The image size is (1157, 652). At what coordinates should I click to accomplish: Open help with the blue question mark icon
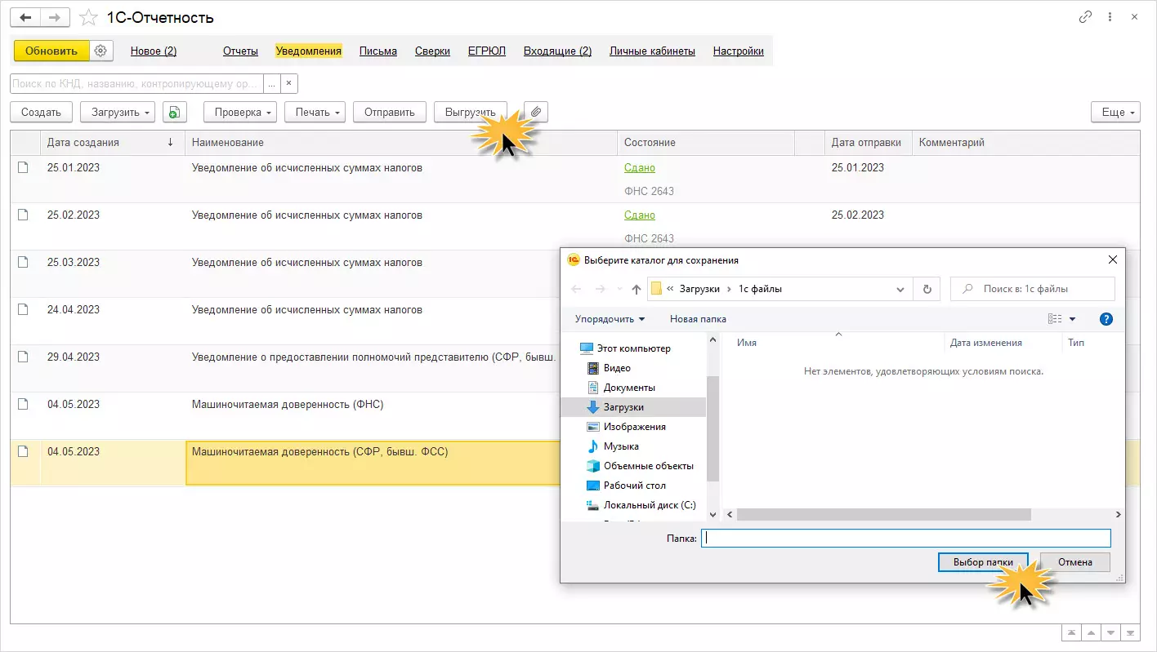[x=1106, y=319]
